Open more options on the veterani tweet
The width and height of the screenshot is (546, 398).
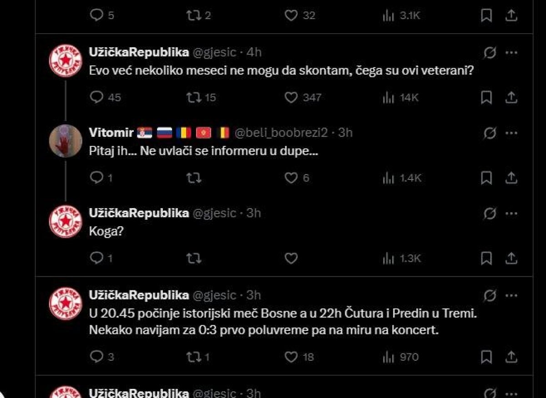512,53
